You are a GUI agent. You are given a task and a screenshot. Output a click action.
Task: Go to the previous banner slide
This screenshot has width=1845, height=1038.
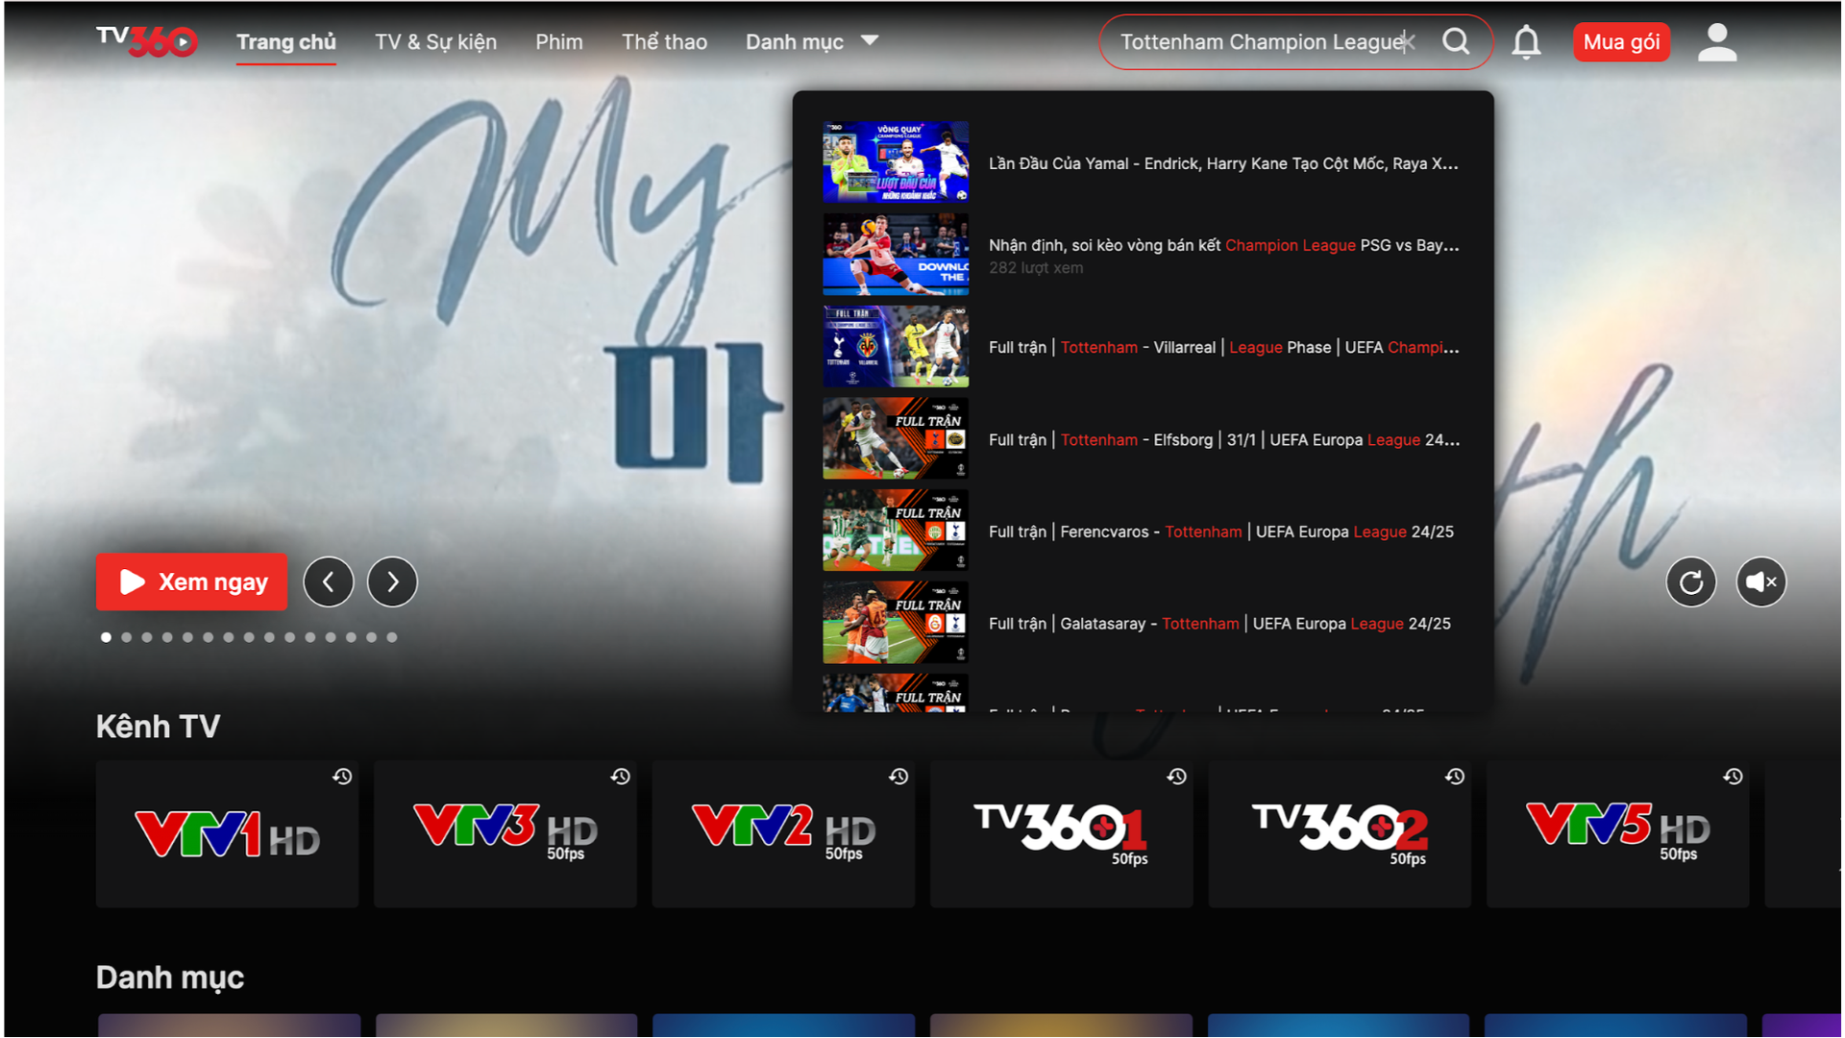tap(329, 581)
